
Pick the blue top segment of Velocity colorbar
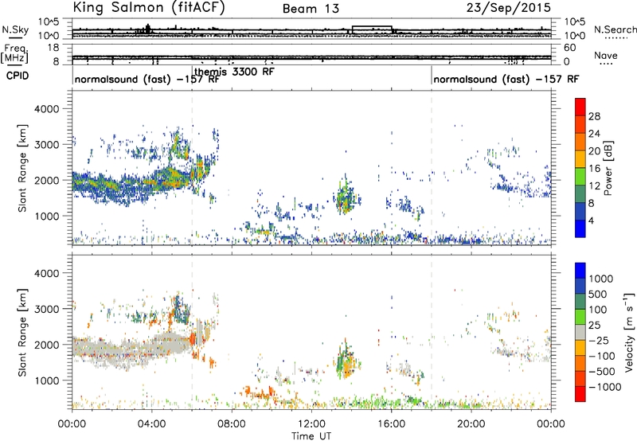click(580, 271)
